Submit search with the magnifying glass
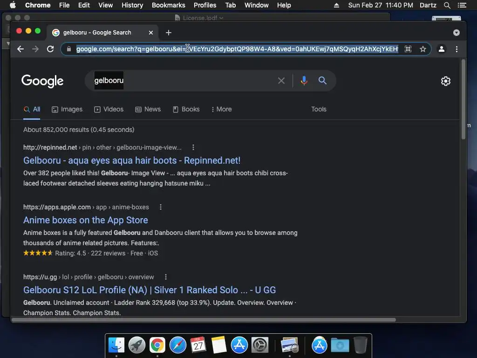This screenshot has width=477, height=358. (322, 81)
